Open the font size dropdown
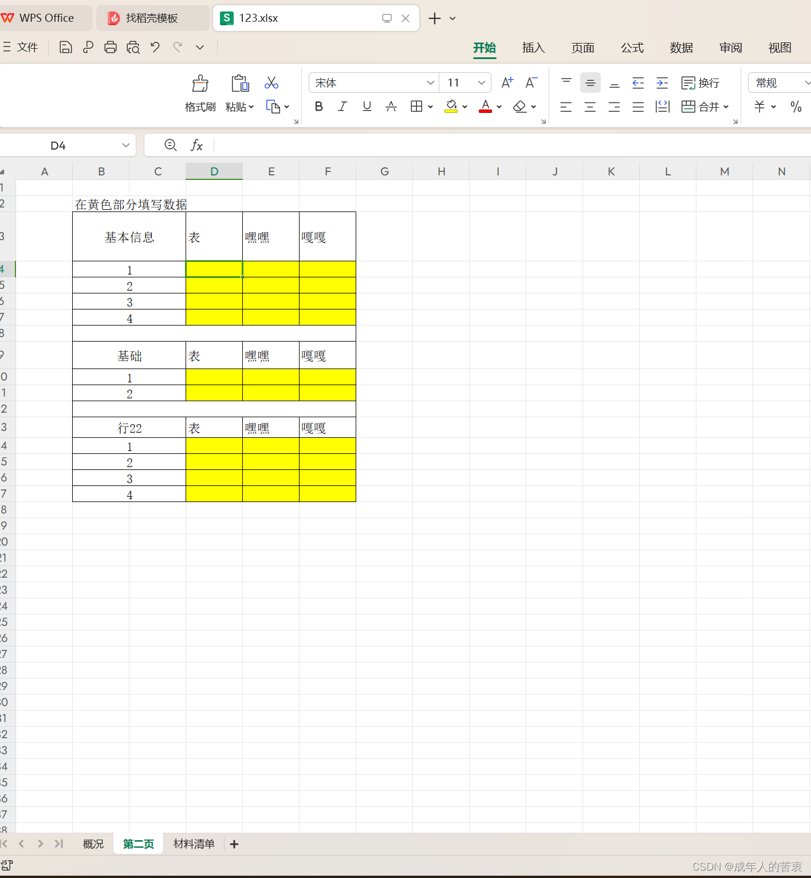The width and height of the screenshot is (811, 878). (x=482, y=83)
